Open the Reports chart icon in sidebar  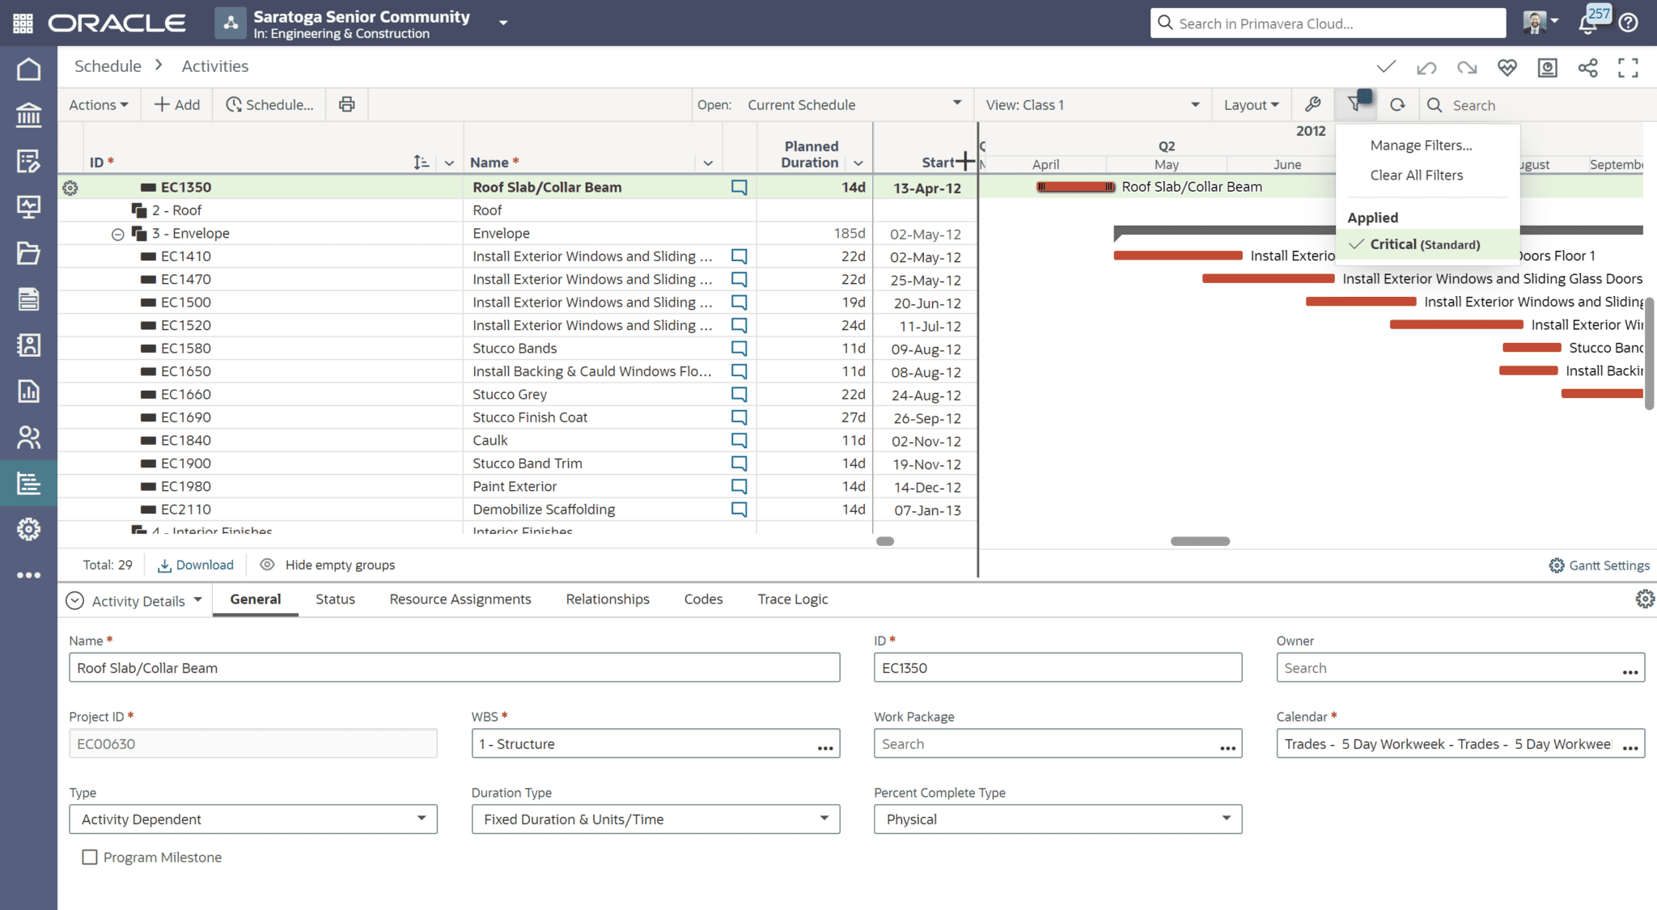(x=28, y=392)
